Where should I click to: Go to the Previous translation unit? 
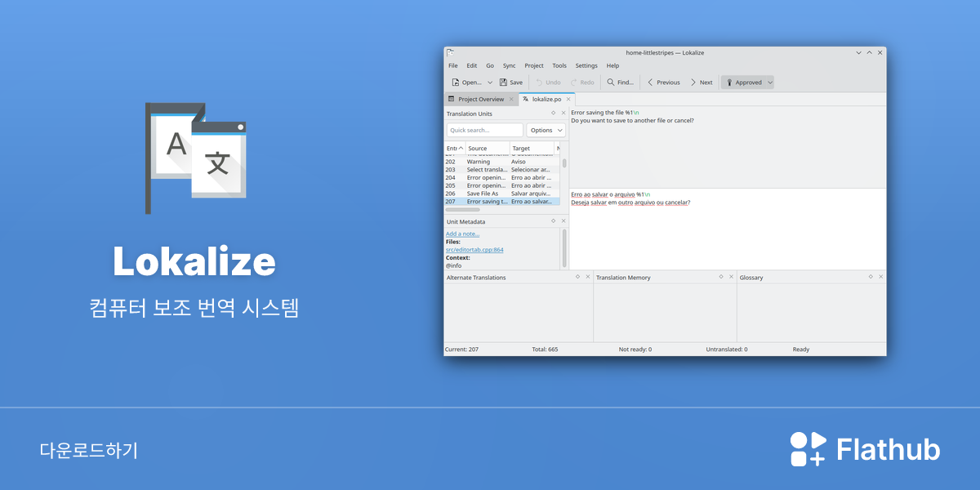(x=663, y=82)
